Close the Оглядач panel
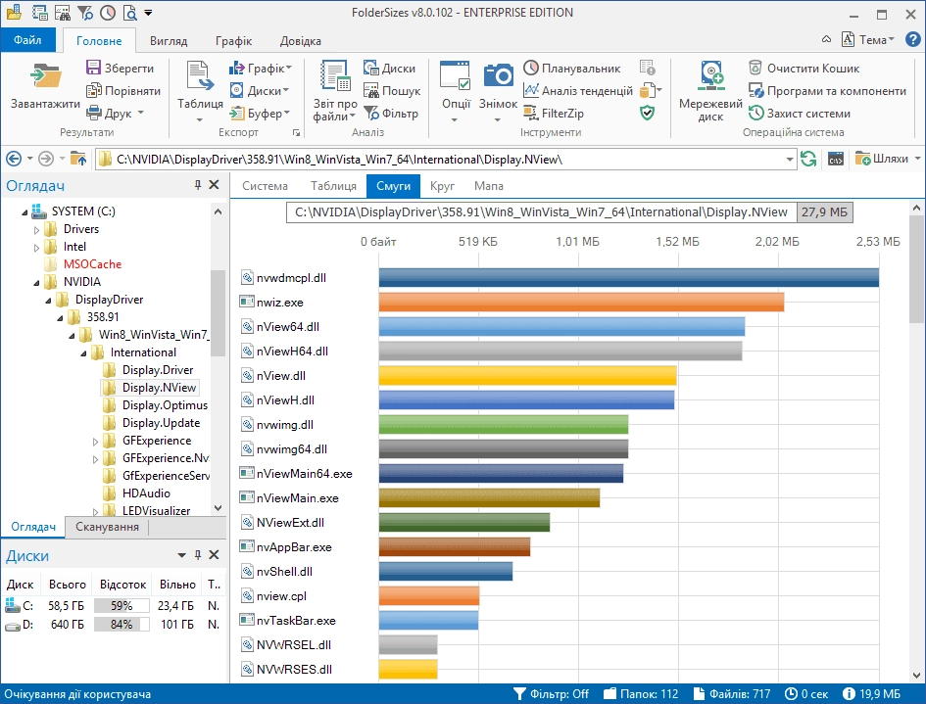The width and height of the screenshot is (926, 704). [x=215, y=185]
